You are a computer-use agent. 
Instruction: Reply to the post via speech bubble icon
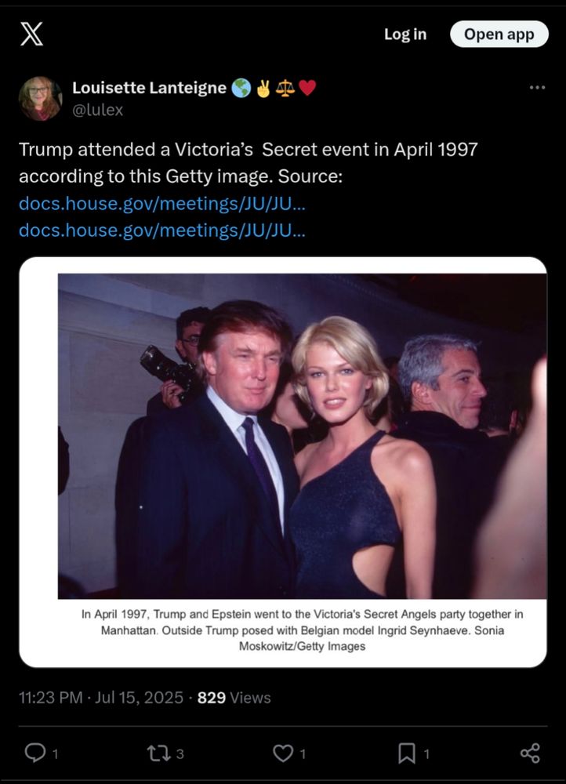point(34,753)
